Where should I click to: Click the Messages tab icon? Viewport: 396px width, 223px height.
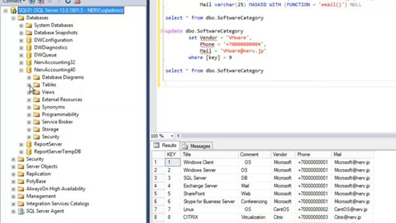tap(185, 146)
